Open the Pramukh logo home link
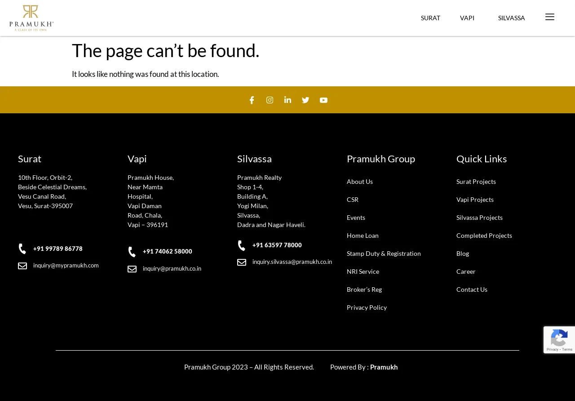 pyautogui.click(x=31, y=18)
